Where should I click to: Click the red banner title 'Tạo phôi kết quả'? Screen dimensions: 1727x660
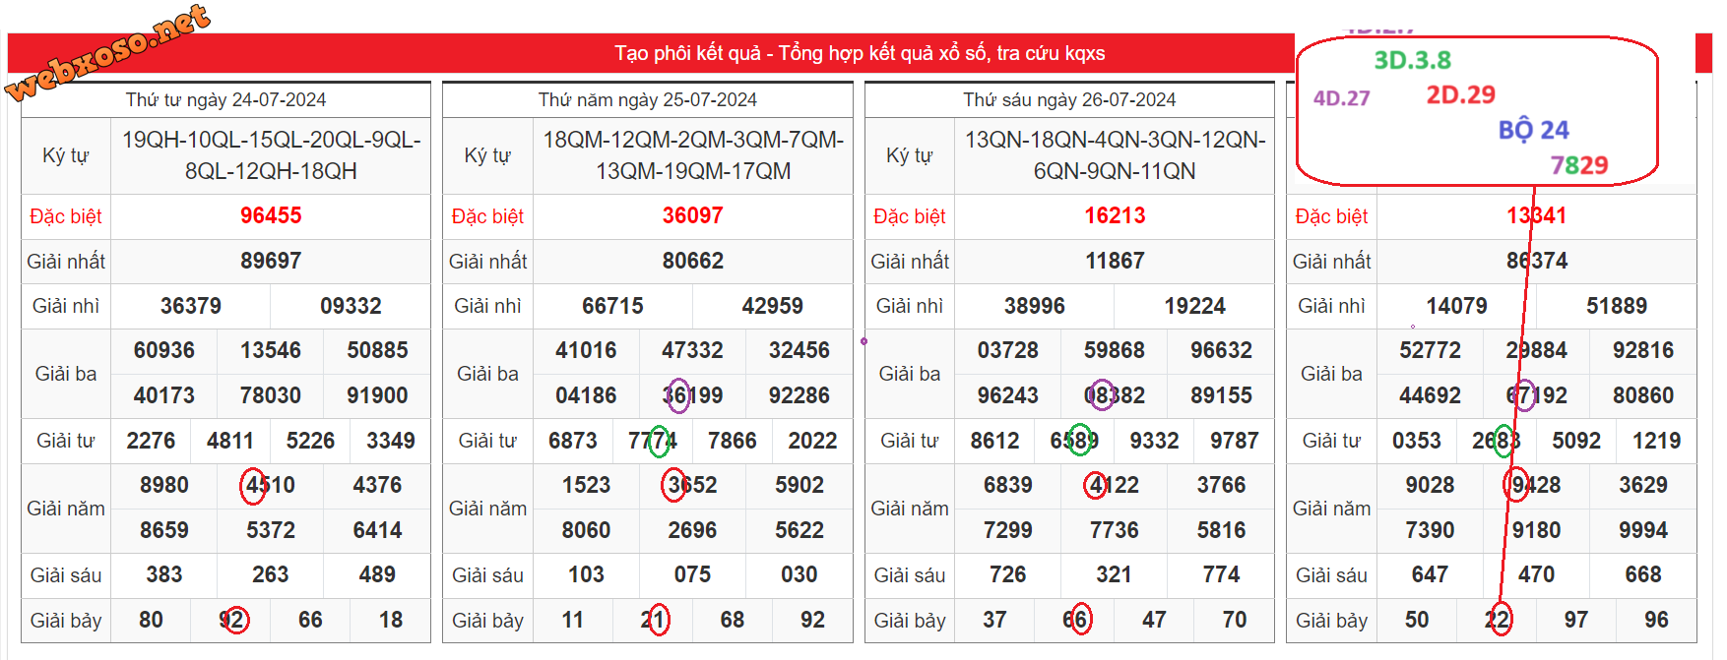tap(687, 53)
